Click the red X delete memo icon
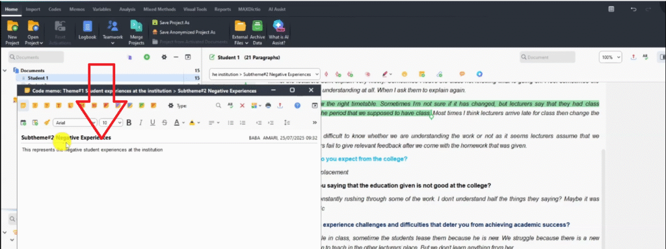This screenshot has width=666, height=249. (242, 106)
